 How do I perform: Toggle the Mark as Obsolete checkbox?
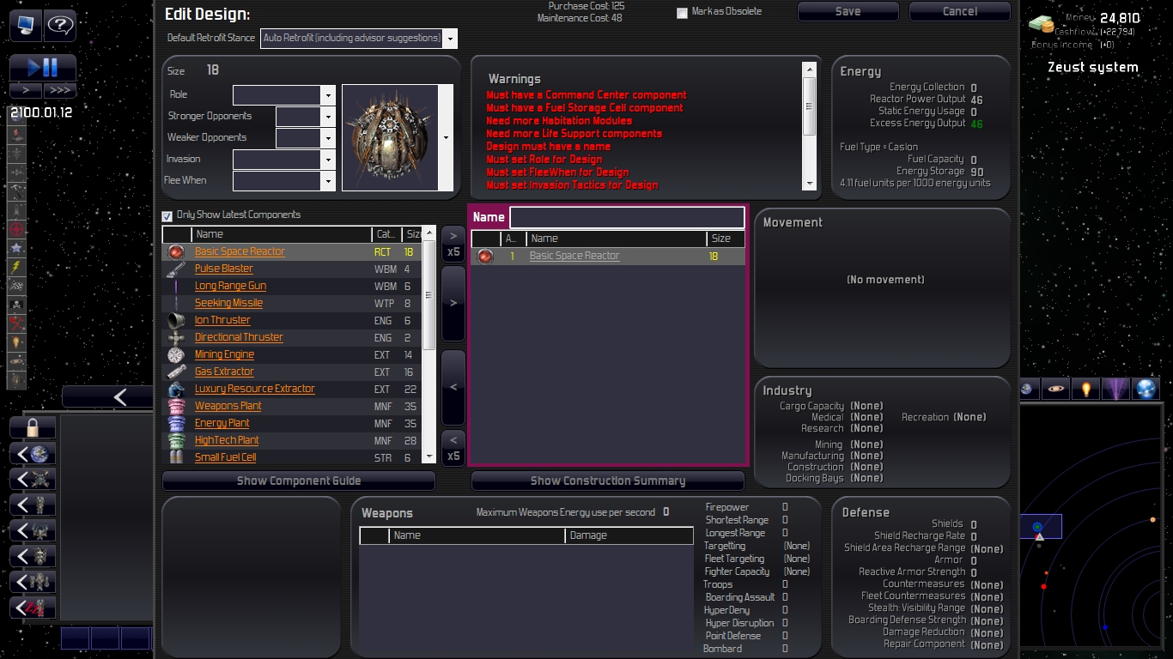point(682,13)
